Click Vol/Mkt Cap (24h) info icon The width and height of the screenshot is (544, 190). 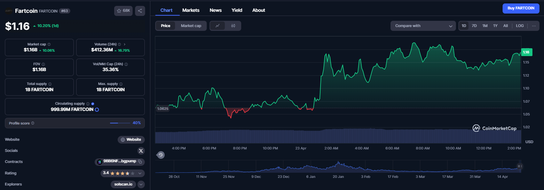[x=126, y=64]
